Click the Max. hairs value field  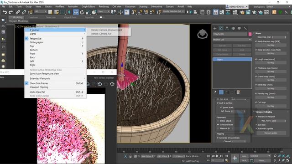click(x=277, y=121)
